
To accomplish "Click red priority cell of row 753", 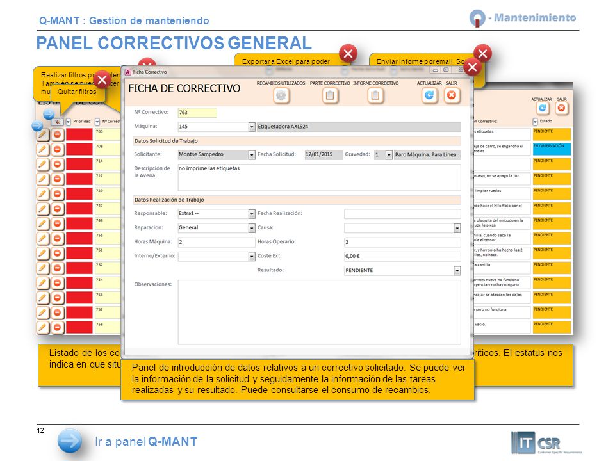I will pyautogui.click(x=79, y=298).
